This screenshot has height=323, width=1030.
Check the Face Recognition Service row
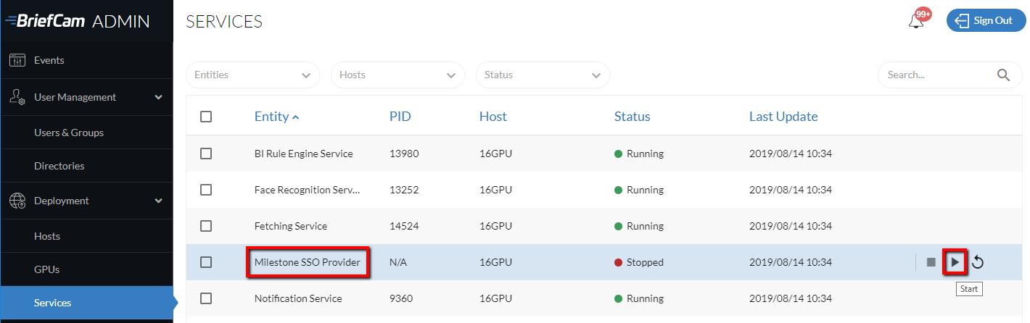206,190
